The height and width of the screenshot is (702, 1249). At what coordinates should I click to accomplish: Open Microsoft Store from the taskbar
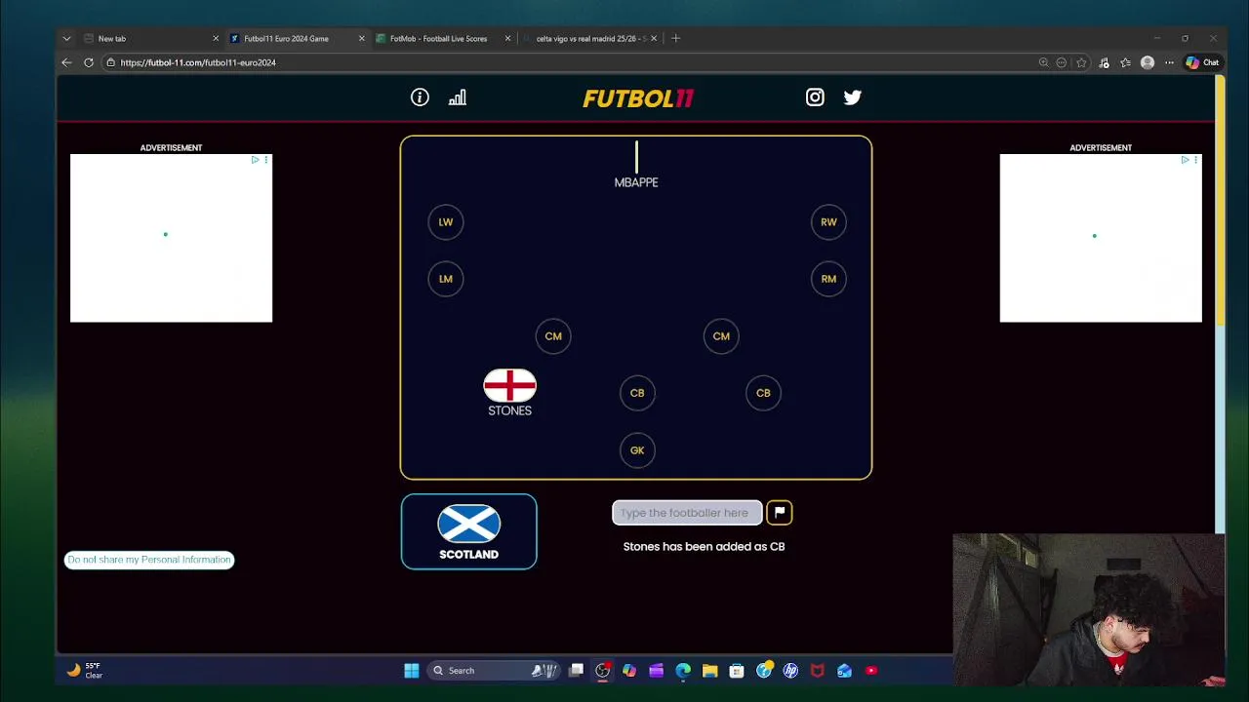[737, 671]
